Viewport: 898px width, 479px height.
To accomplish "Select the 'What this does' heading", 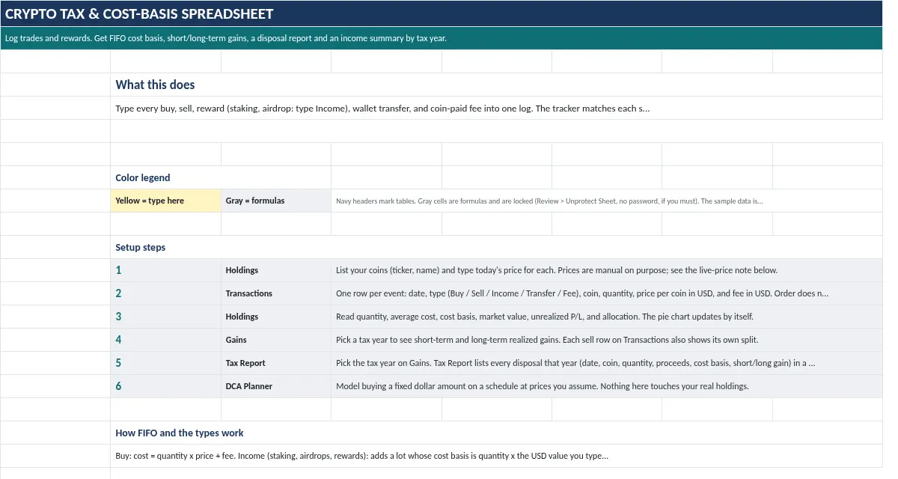I will (x=497, y=85).
